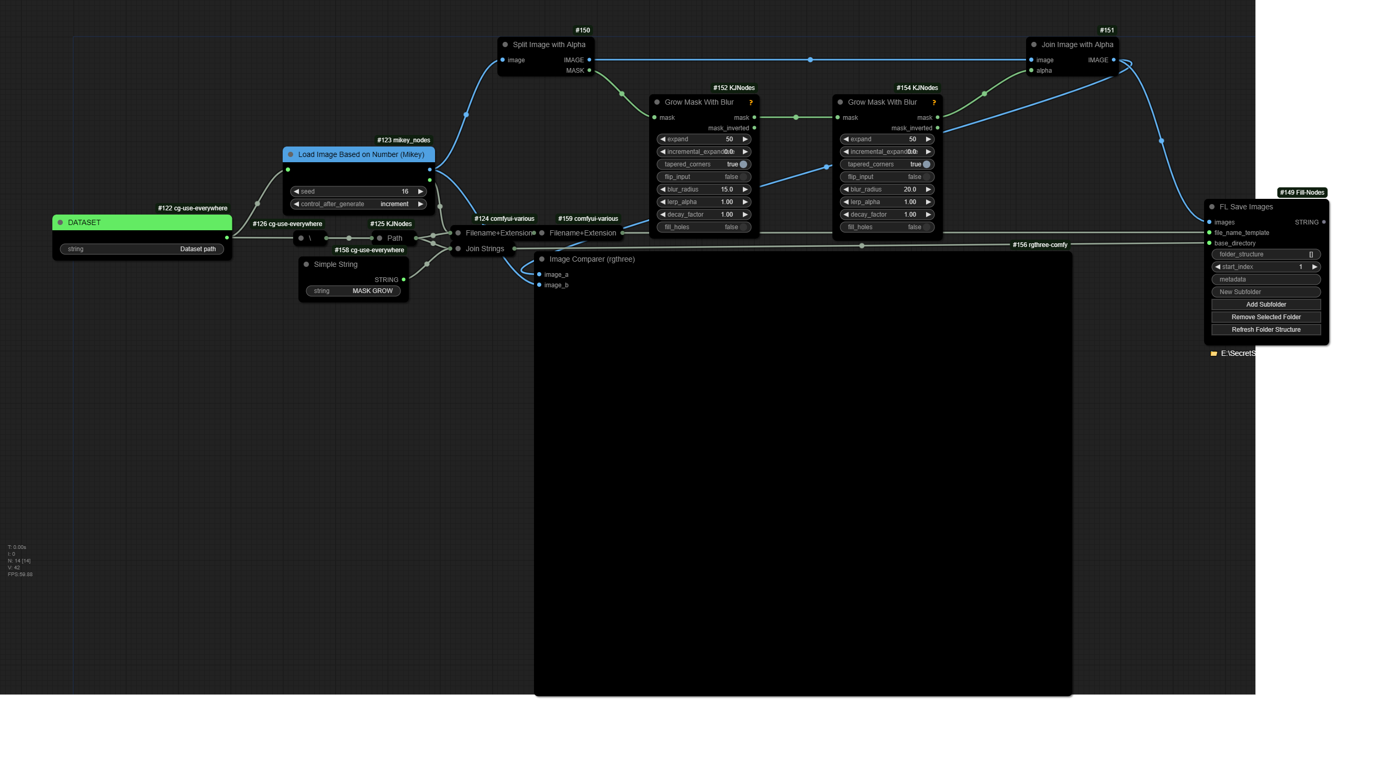Image resolution: width=1381 pixels, height=764 pixels.
Task: Click the dot on Filename+Extension node #124
Action: tap(458, 233)
